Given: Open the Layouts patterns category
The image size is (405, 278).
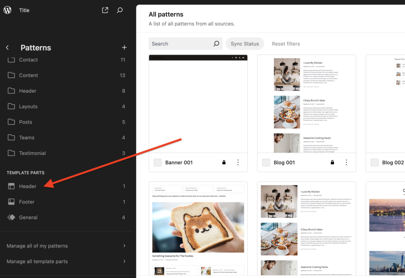Looking at the screenshot, I should 66,106.
